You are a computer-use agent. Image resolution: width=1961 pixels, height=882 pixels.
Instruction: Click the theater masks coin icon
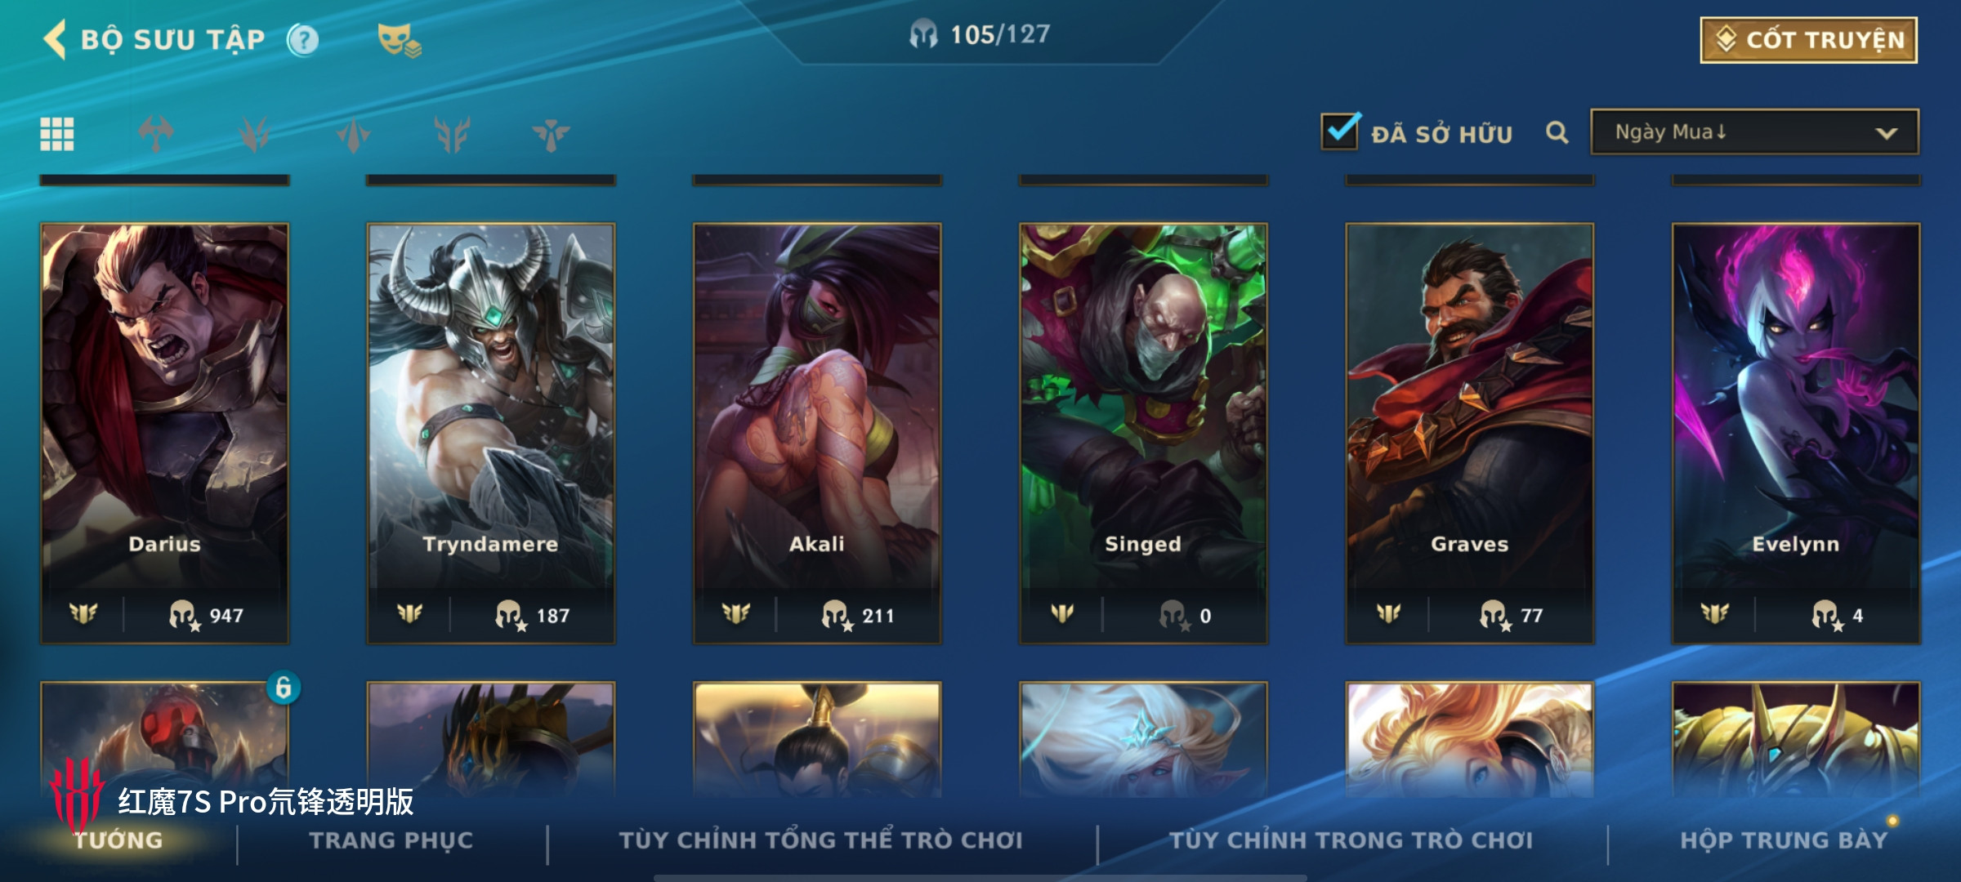click(x=399, y=40)
